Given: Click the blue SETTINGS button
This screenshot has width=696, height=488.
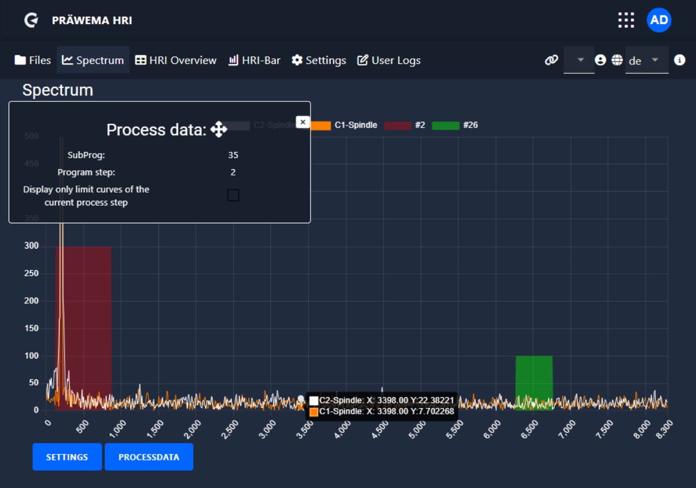Looking at the screenshot, I should point(67,457).
